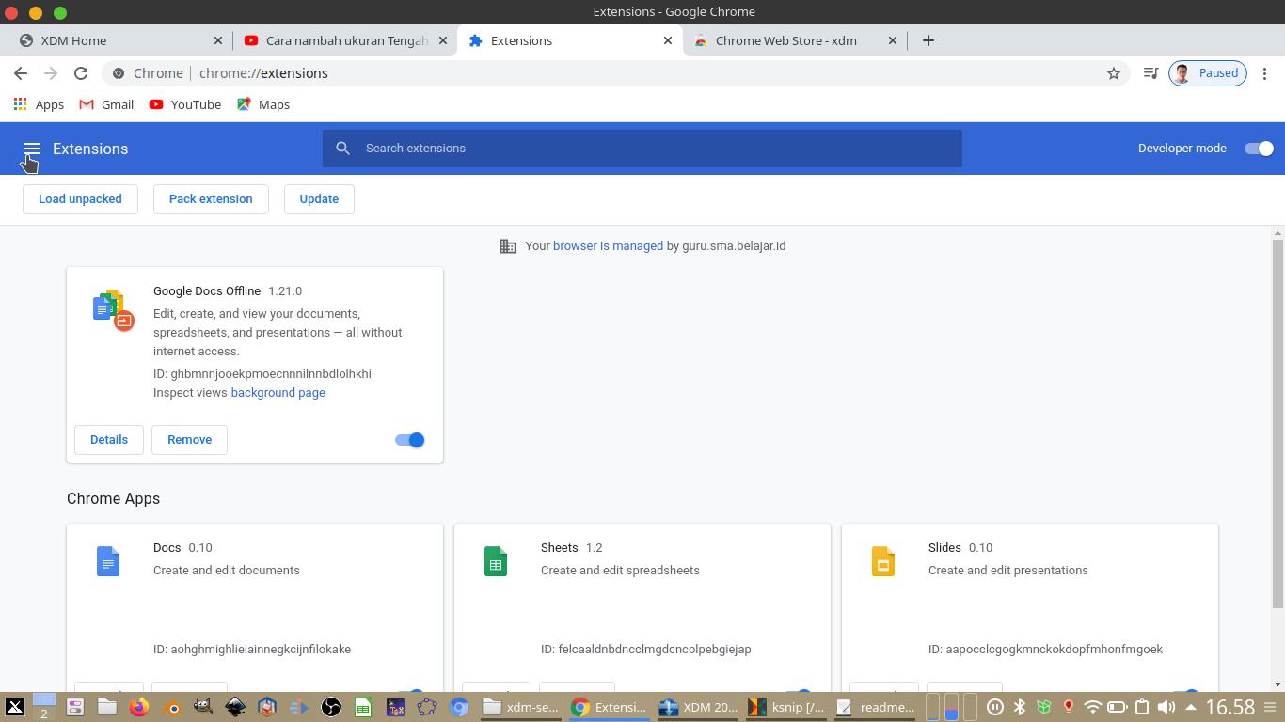
Task: Switch to the xdm-se... file manager taskbar window
Action: tap(522, 707)
